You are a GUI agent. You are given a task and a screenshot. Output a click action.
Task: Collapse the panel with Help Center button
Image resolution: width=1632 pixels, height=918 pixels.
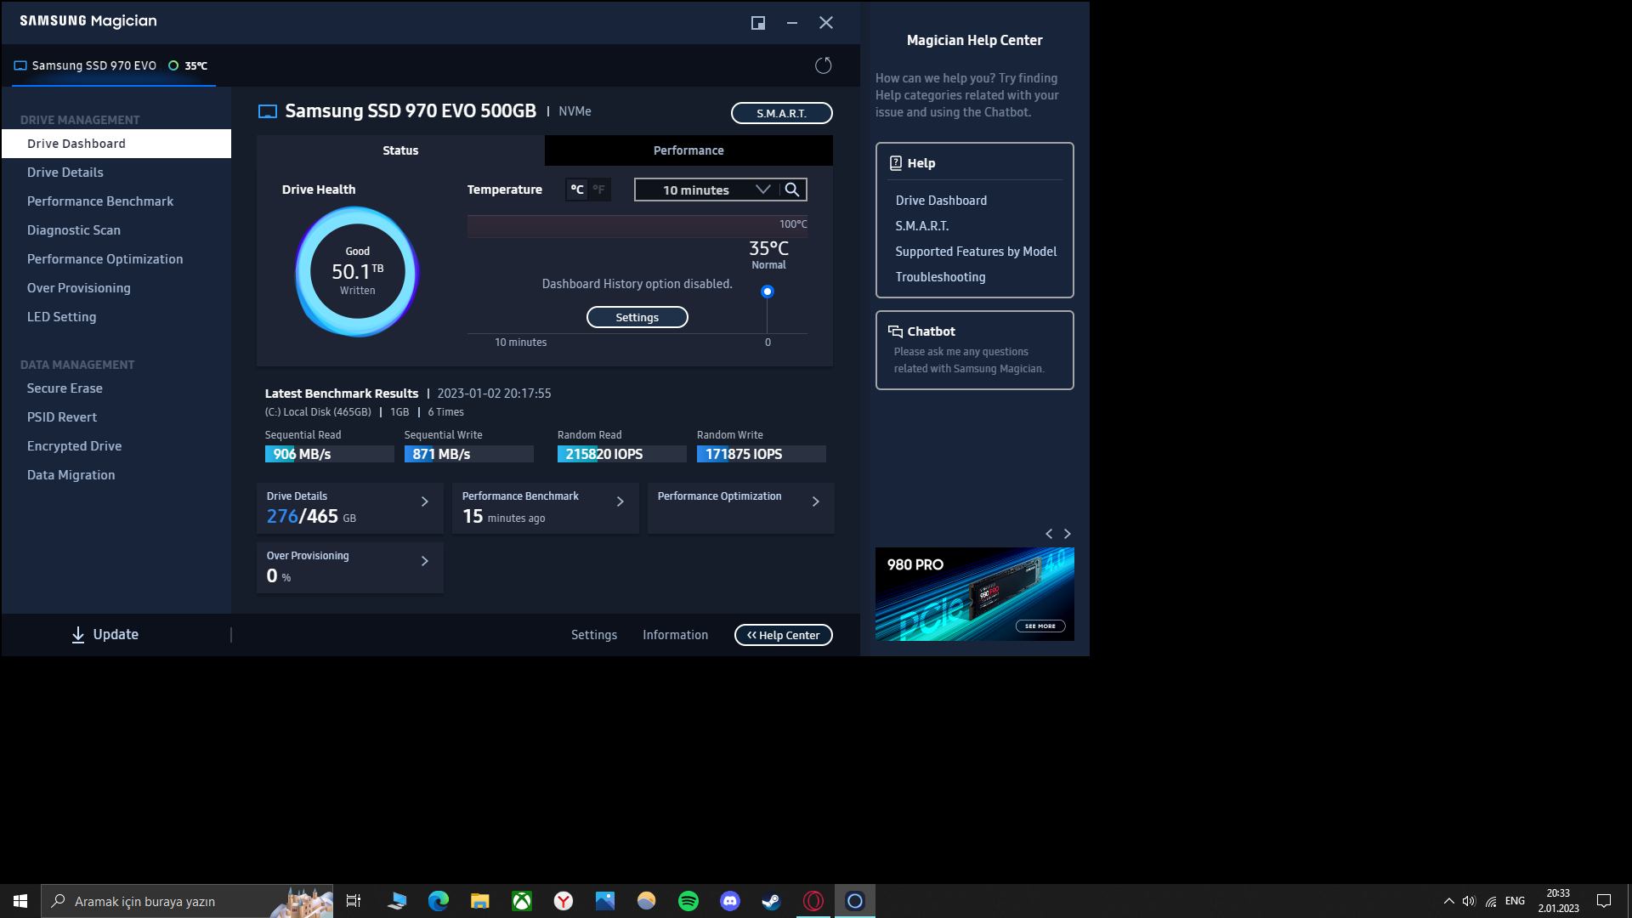pos(783,635)
